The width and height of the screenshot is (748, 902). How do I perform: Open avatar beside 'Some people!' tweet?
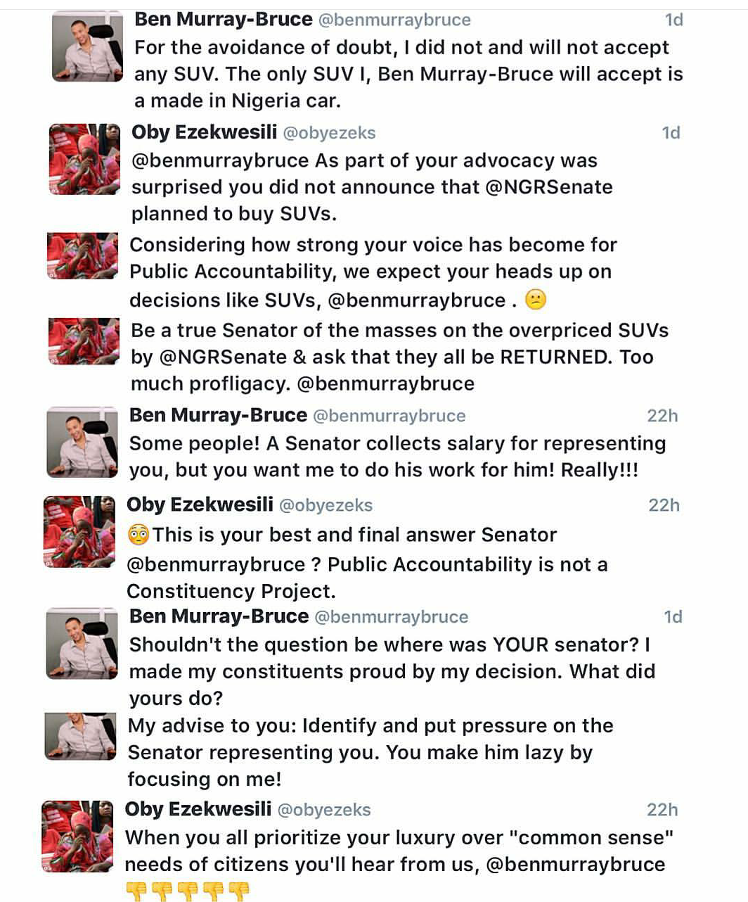82,442
